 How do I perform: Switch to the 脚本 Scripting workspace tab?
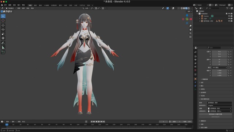click(x=88, y=5)
